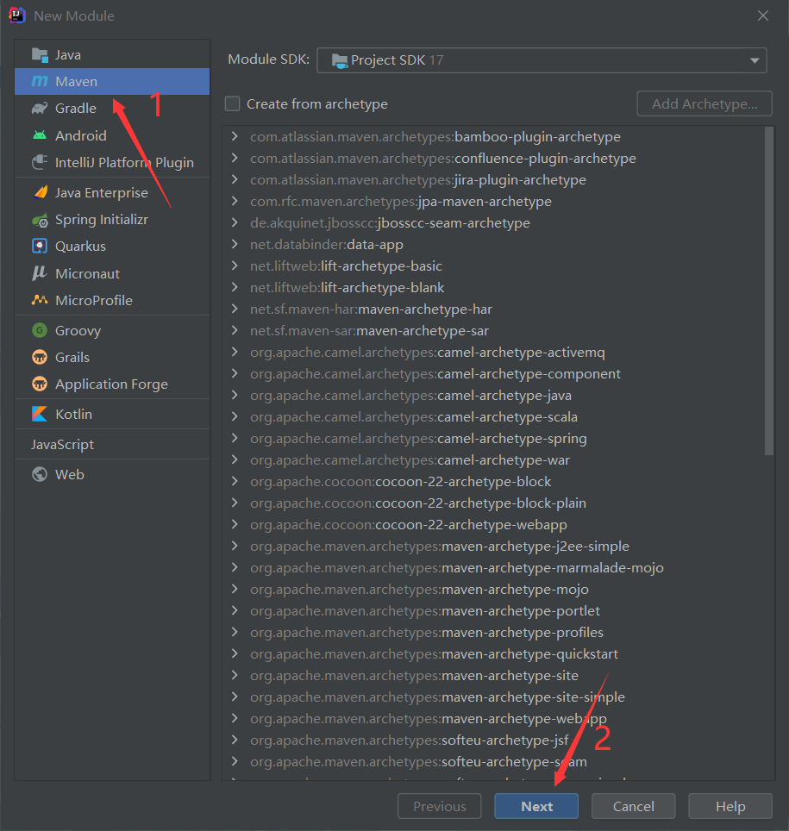Select JavaScript module type

[63, 444]
